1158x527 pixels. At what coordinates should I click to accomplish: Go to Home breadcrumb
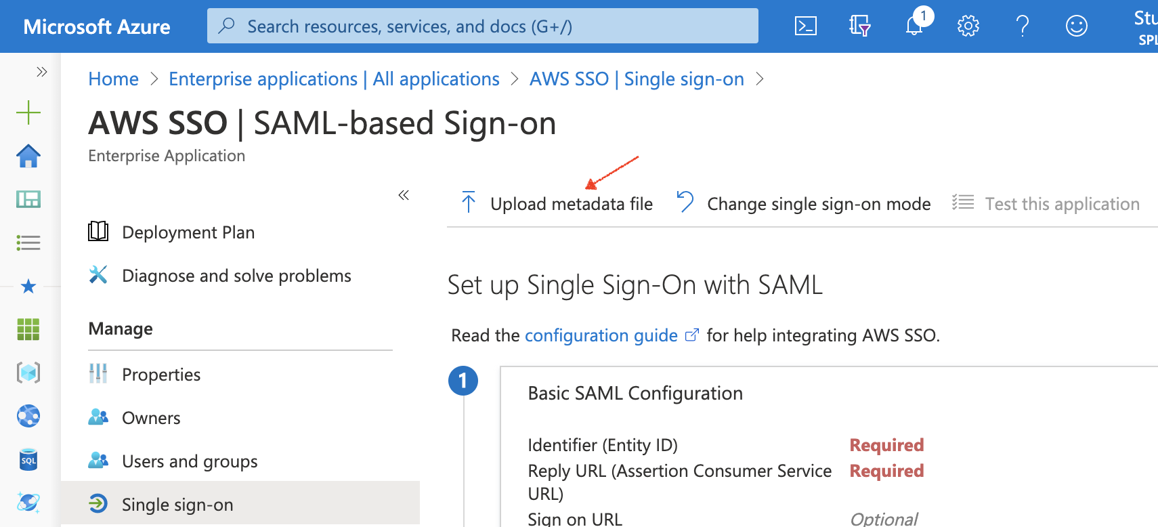point(113,79)
